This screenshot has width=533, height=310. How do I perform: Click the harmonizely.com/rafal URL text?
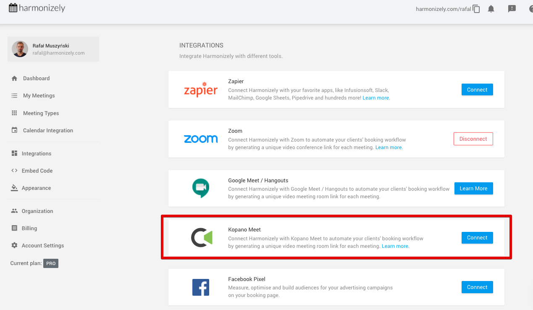tap(444, 9)
